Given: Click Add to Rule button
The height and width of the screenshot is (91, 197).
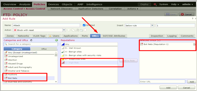Looking at the screenshot, I should point(128,61).
